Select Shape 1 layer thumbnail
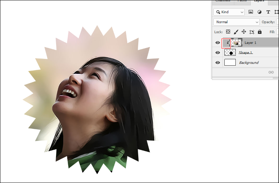279x183 pixels. click(x=230, y=53)
